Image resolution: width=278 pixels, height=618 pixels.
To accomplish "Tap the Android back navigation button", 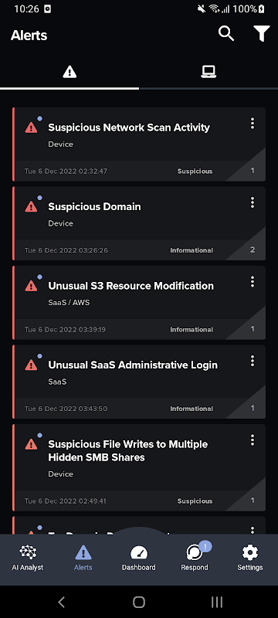I will (61, 602).
